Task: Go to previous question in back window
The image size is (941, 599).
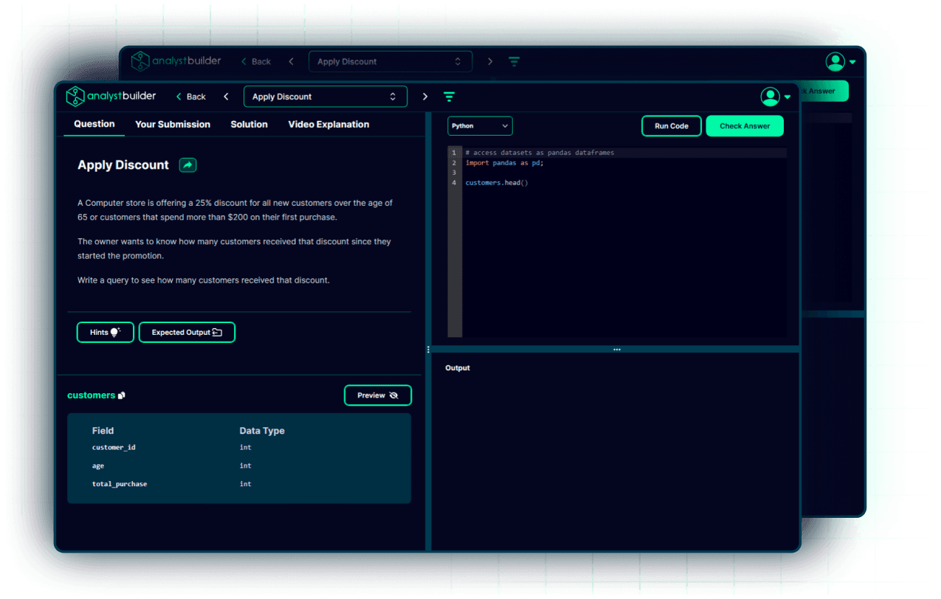Action: [x=292, y=62]
